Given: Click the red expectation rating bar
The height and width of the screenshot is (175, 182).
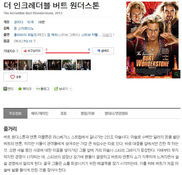Looking at the screenshot, I should coord(68,53).
